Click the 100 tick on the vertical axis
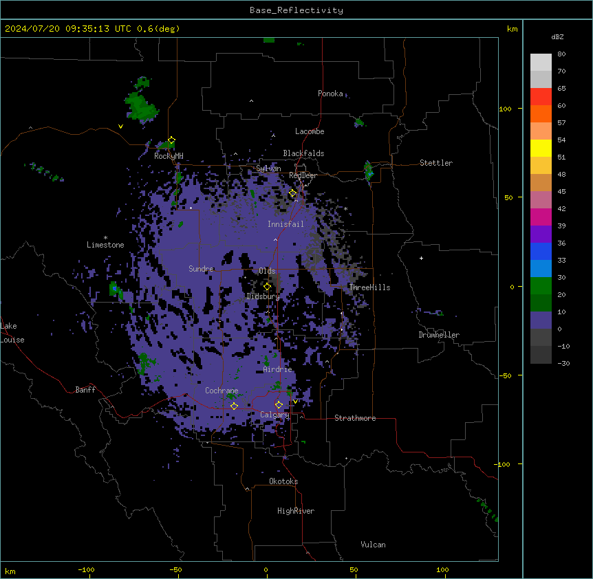This screenshot has width=593, height=579. (x=505, y=109)
